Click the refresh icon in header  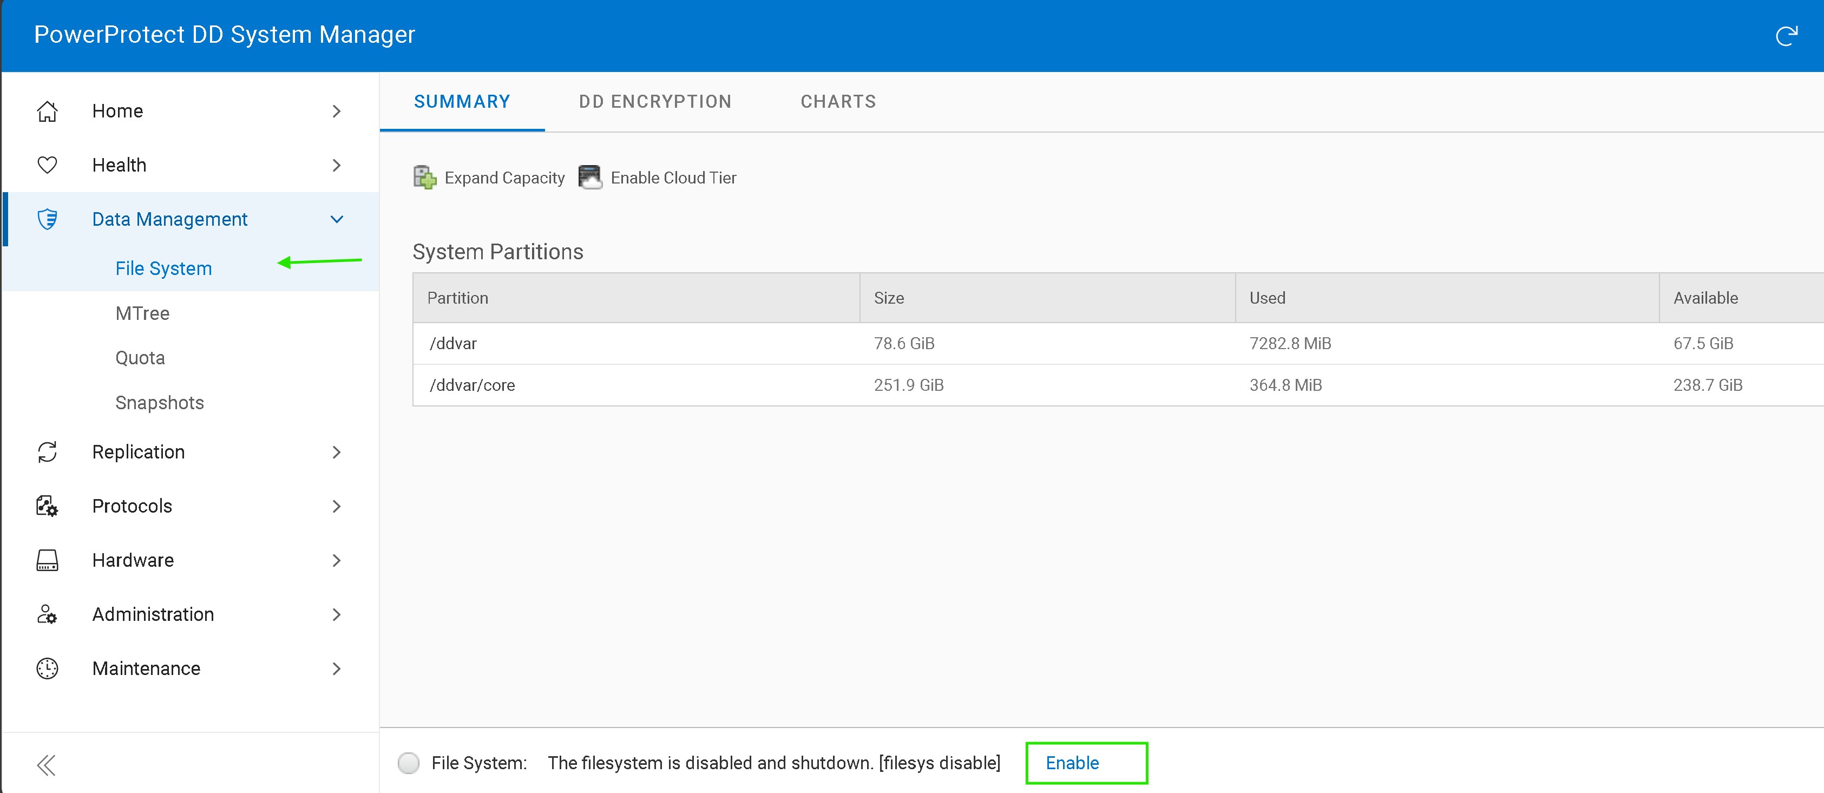[x=1786, y=36]
